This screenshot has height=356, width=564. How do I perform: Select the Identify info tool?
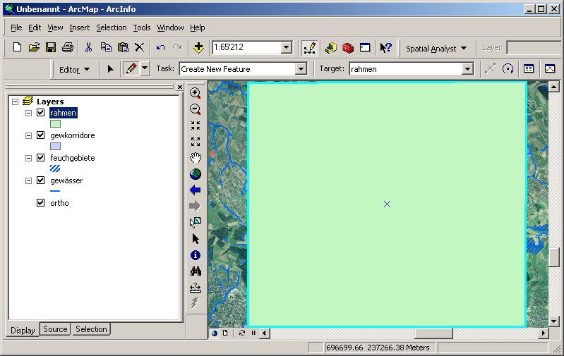click(x=196, y=255)
